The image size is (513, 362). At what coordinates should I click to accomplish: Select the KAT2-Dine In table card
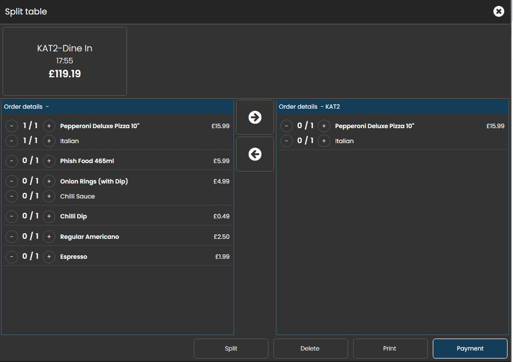[65, 61]
